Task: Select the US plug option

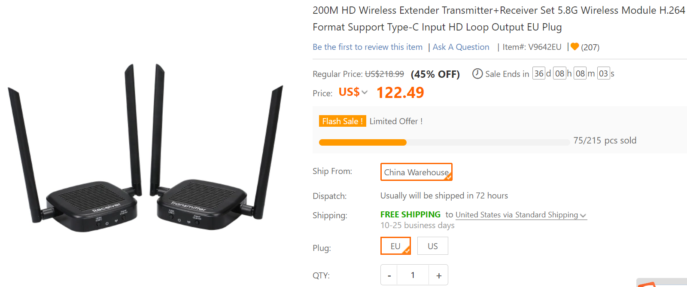Action: point(433,246)
